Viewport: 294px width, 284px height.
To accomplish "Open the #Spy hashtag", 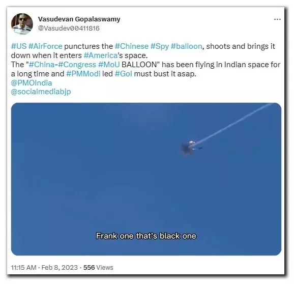I will point(160,46).
